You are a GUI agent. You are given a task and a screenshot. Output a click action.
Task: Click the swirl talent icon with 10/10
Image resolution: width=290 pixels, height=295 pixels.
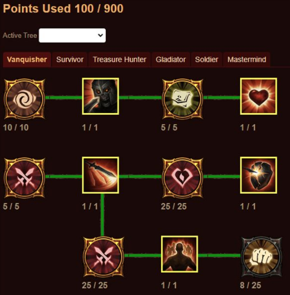[25, 99]
